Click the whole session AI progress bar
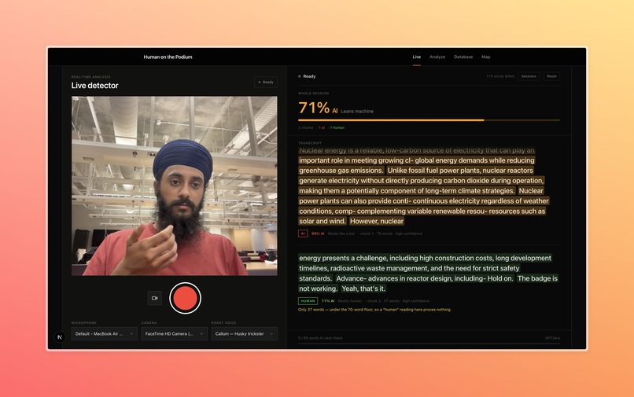634x397 pixels. point(429,120)
